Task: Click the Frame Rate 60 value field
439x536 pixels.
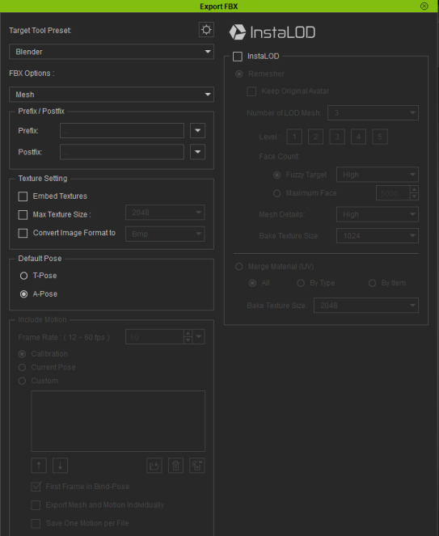Action: pyautogui.click(x=154, y=336)
